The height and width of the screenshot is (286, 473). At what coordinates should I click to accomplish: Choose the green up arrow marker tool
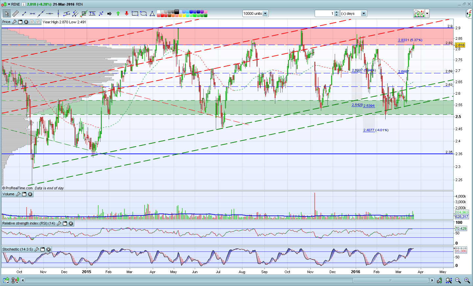pyautogui.click(x=118, y=13)
